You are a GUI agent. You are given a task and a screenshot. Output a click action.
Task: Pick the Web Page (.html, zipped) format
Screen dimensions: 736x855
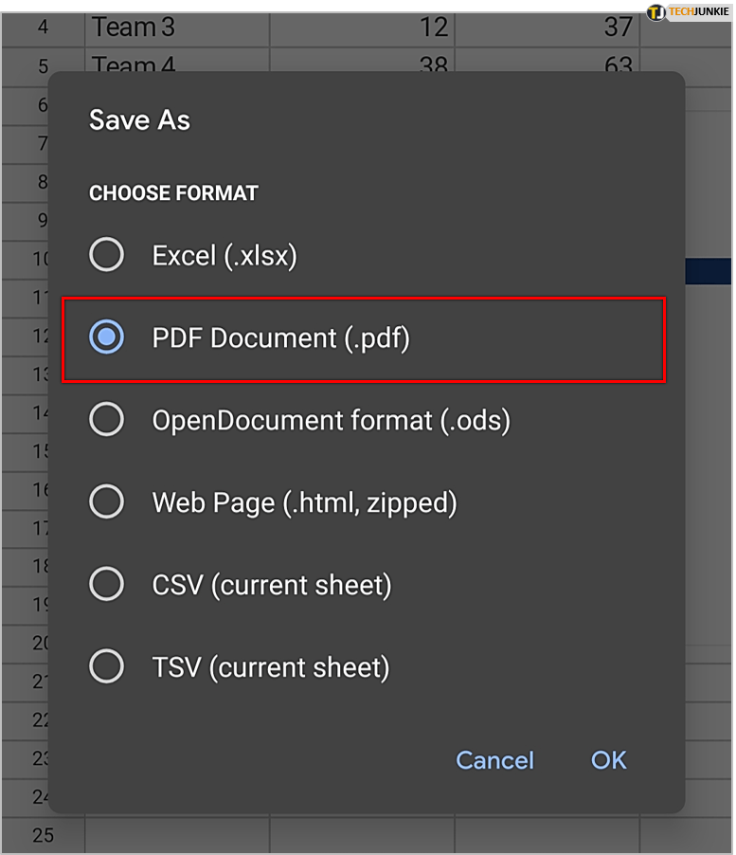coord(106,502)
